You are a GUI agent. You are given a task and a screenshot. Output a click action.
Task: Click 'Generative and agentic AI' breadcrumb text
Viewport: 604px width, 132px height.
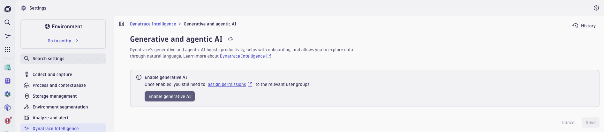tap(210, 24)
